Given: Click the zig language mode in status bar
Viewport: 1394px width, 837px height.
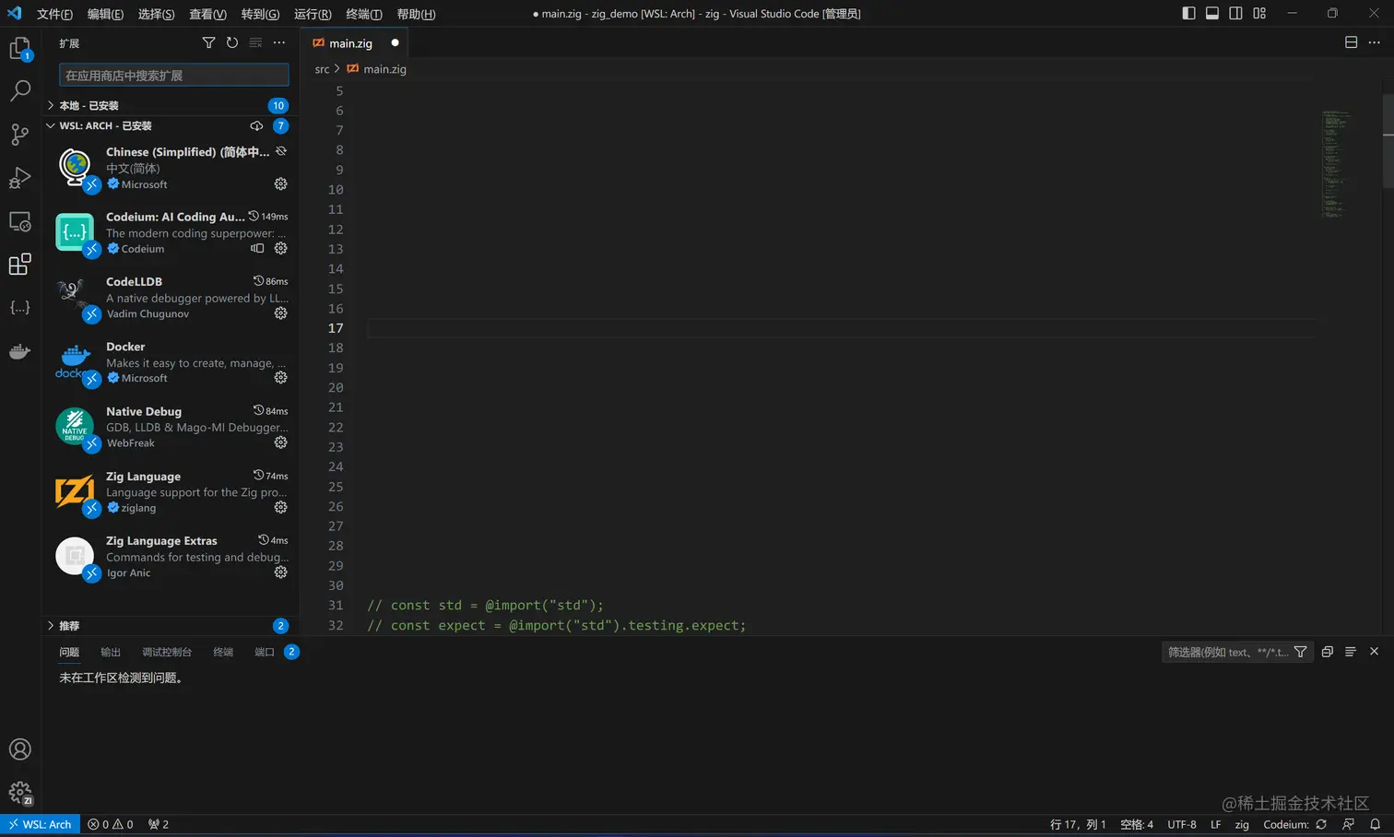Looking at the screenshot, I should pos(1242,824).
